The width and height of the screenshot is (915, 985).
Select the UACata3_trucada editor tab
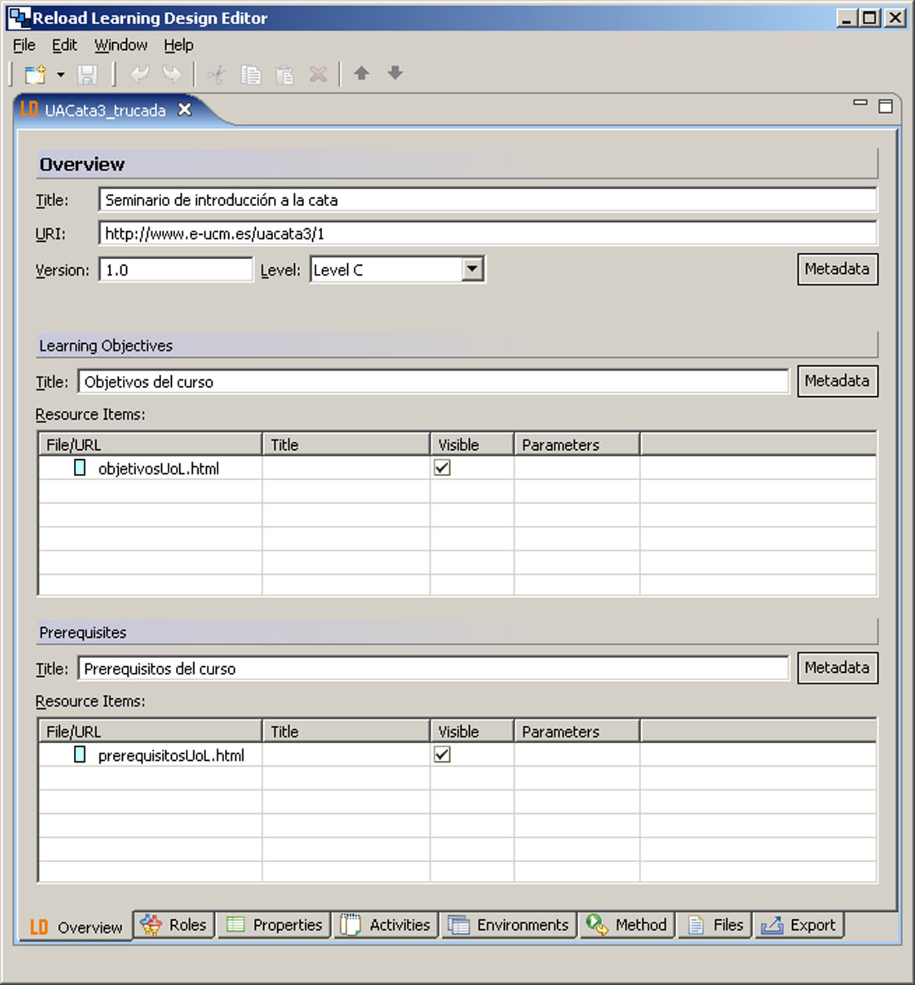point(105,110)
